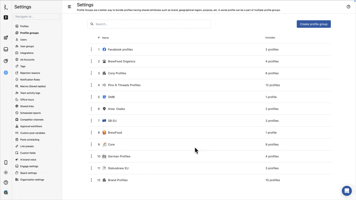Open options menu for Facebook profiles row
The width and height of the screenshot is (356, 200).
(91, 49)
